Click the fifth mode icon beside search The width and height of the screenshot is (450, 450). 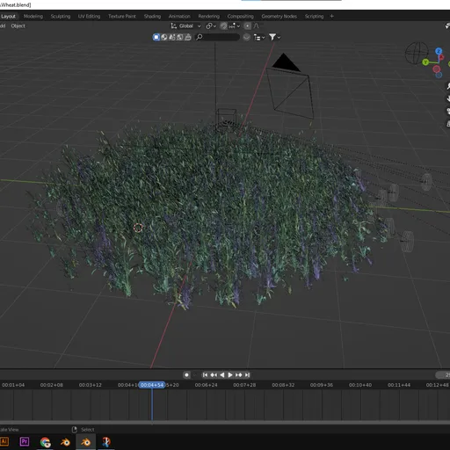click(188, 37)
